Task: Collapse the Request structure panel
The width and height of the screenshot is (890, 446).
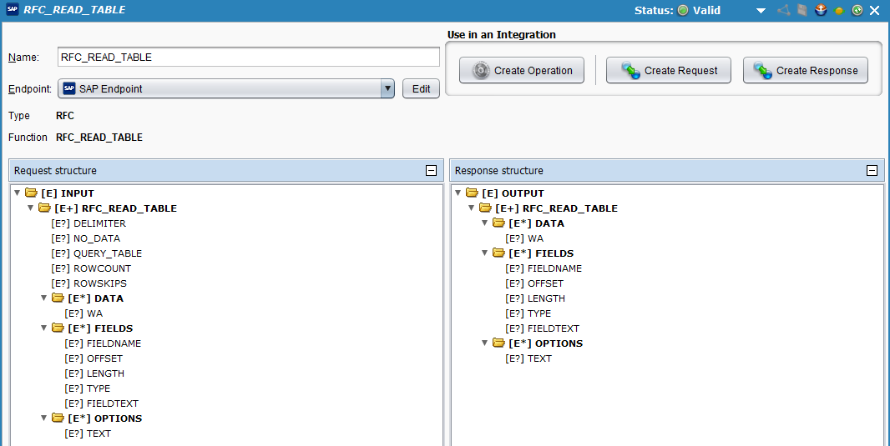Action: click(x=431, y=171)
